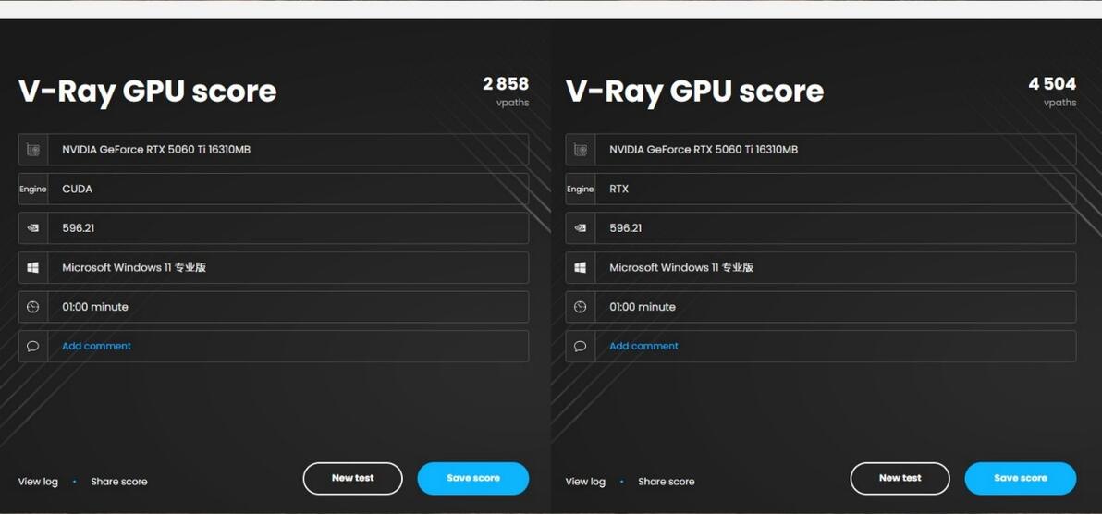The height and width of the screenshot is (514, 1102).
Task: Open View log under RTX result
Action: (x=585, y=482)
